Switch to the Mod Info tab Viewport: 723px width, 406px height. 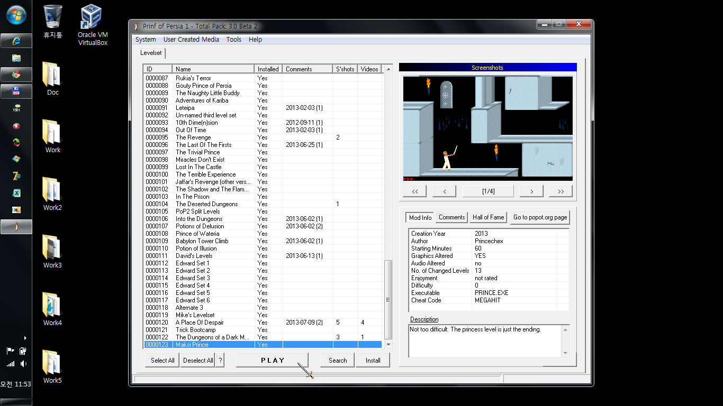click(x=420, y=217)
